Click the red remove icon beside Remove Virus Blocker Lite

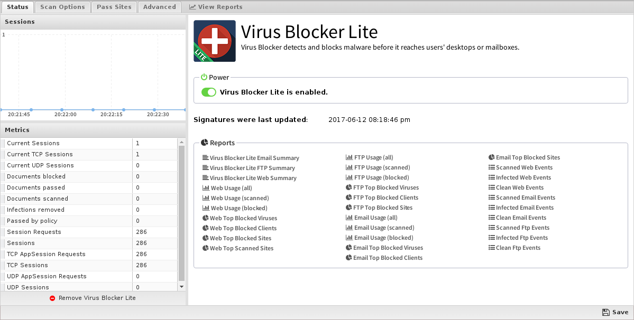[x=52, y=298]
